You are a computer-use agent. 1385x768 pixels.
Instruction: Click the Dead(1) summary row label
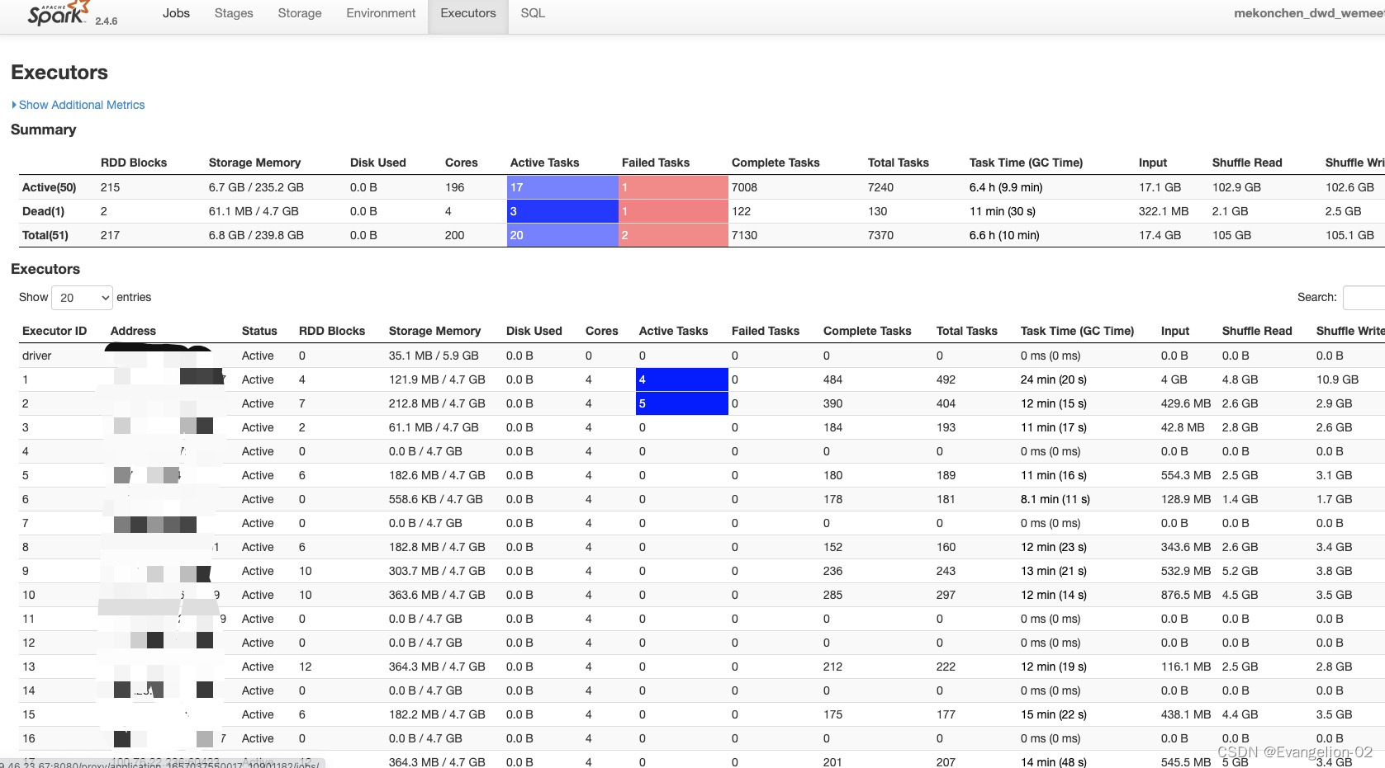pyautogui.click(x=43, y=211)
